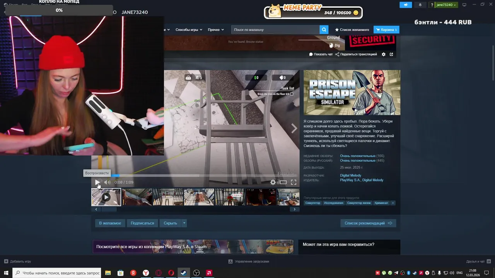The height and width of the screenshot is (278, 495).
Task: Mute the trailer volume speaker icon
Action: coord(107,182)
